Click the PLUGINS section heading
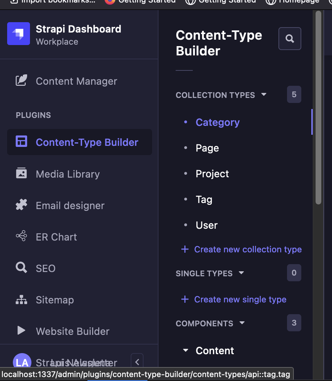332x381 pixels. click(33, 115)
